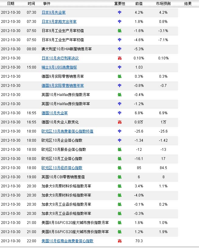Select the 德国10月失业人数变化 event text
The width and height of the screenshot is (199, 248).
click(x=60, y=122)
